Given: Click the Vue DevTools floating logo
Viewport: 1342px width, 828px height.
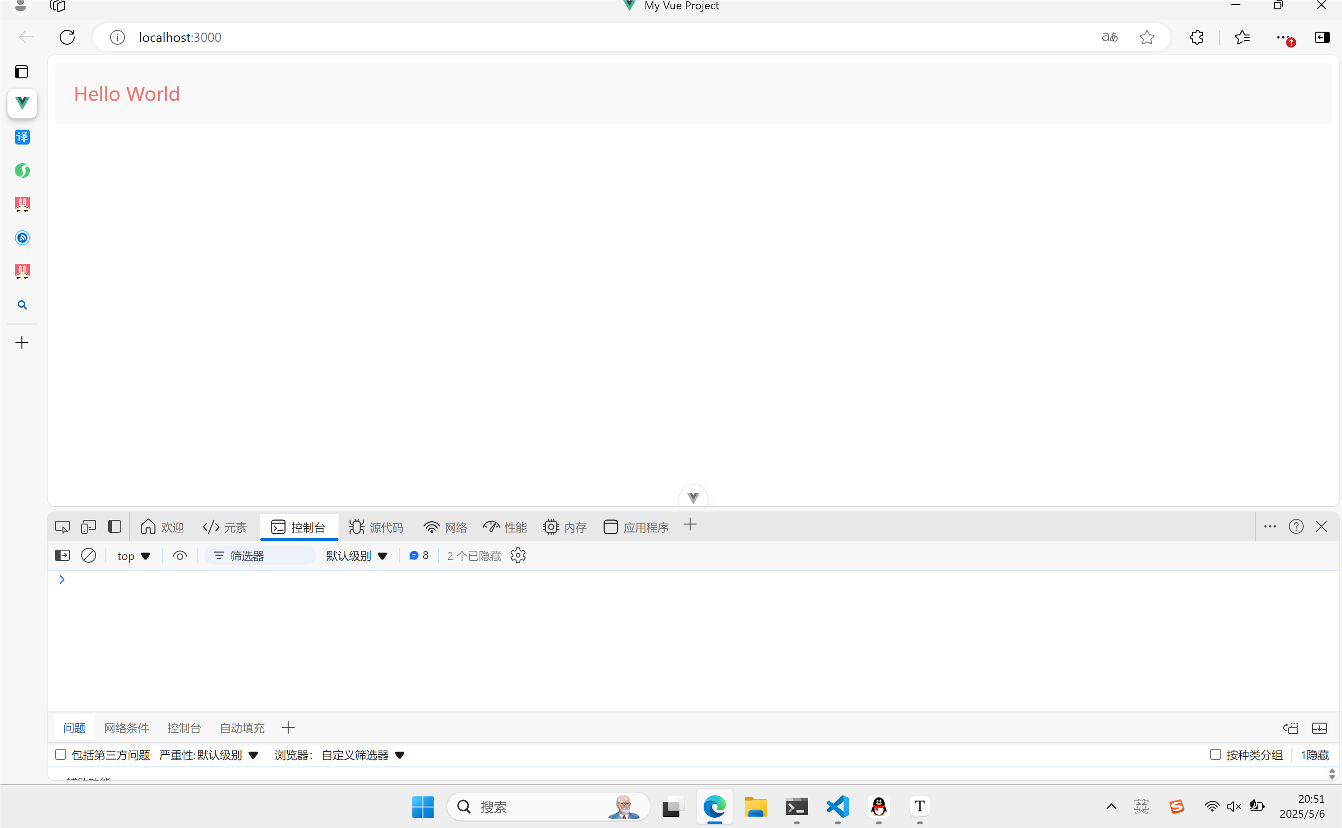Looking at the screenshot, I should click(x=693, y=497).
